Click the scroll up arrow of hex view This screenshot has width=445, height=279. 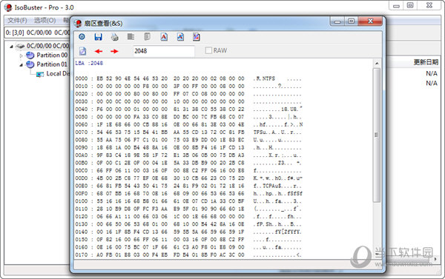point(377,63)
